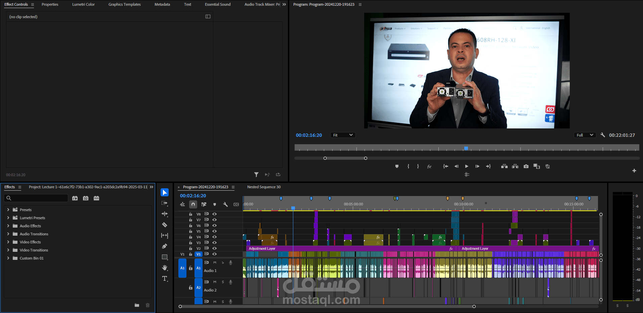Click the Program monitor playhead scrubber

pyautogui.click(x=466, y=148)
